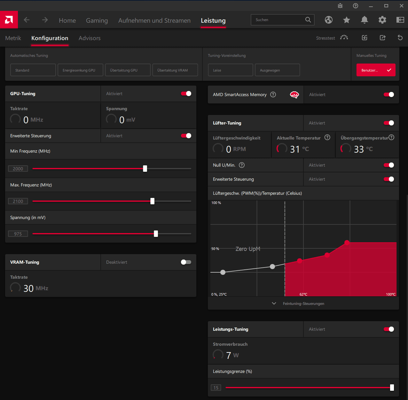Toggle the Null U/Min. switch
The width and height of the screenshot is (408, 400).
pyautogui.click(x=389, y=165)
